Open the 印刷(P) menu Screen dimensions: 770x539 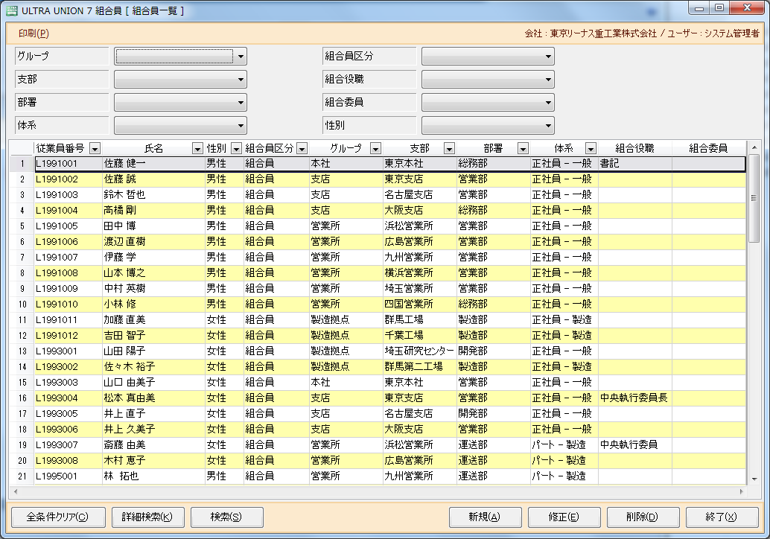(x=34, y=34)
